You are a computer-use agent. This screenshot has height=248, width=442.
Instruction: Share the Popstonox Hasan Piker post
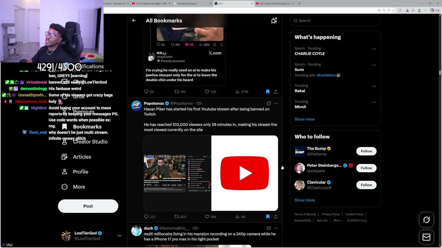pos(276,217)
